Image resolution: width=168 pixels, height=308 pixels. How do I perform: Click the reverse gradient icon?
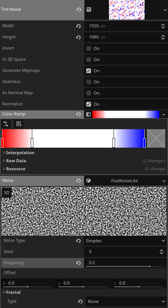(6, 124)
